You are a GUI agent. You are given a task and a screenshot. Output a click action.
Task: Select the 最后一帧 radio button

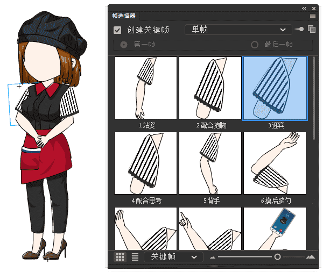coord(255,45)
